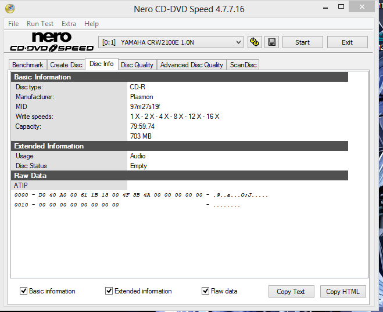The image size is (383, 312).
Task: Switch to the Disc Quality tab
Action: click(137, 65)
